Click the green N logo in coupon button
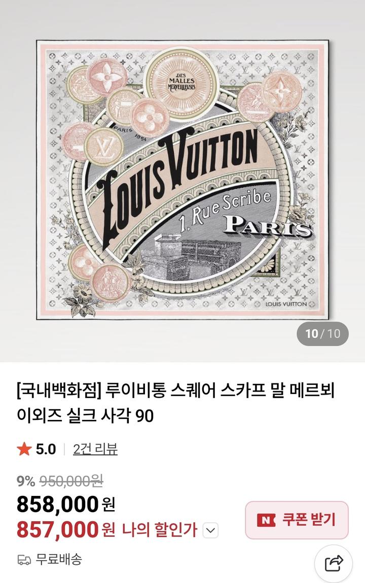Screen dimensions: 365x583 click(267, 520)
